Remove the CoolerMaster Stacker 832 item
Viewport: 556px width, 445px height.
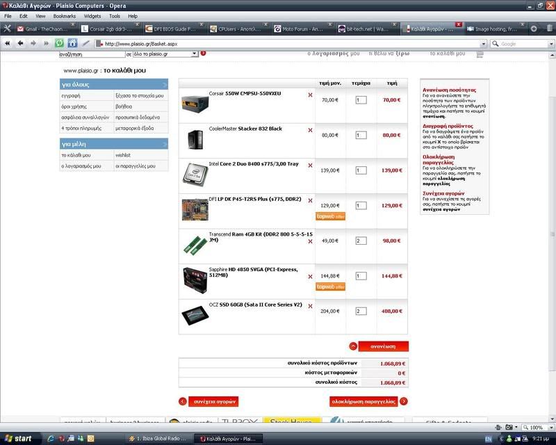click(x=310, y=130)
